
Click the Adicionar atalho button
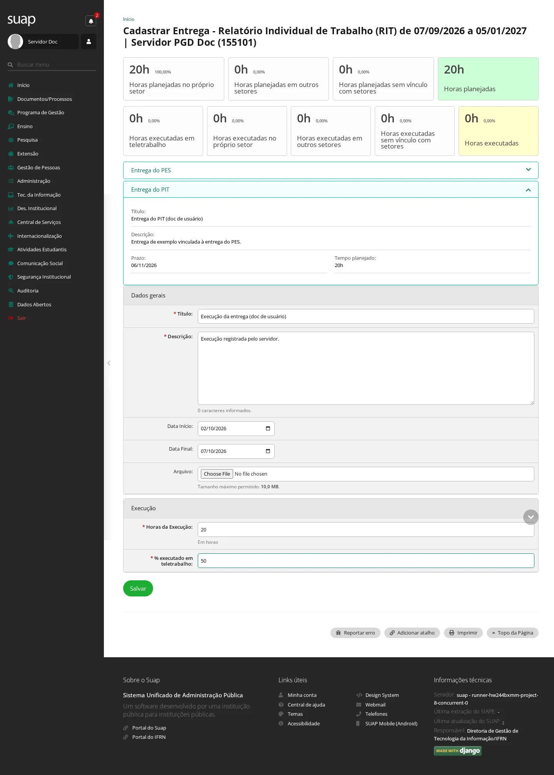point(412,633)
